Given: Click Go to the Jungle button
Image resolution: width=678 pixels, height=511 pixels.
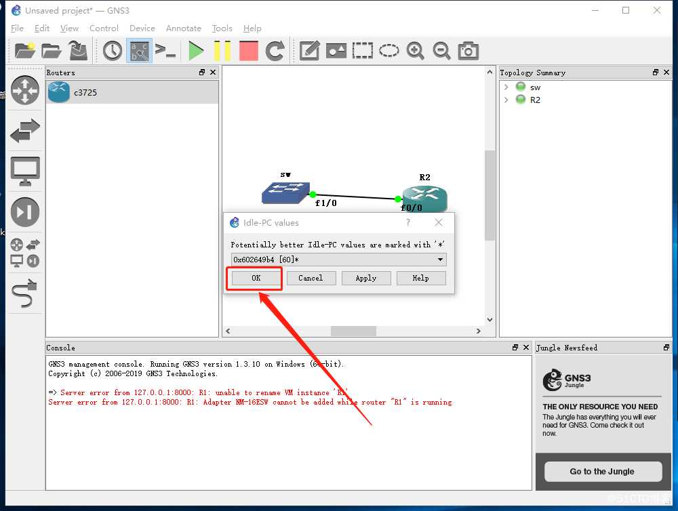Looking at the screenshot, I should [x=603, y=471].
